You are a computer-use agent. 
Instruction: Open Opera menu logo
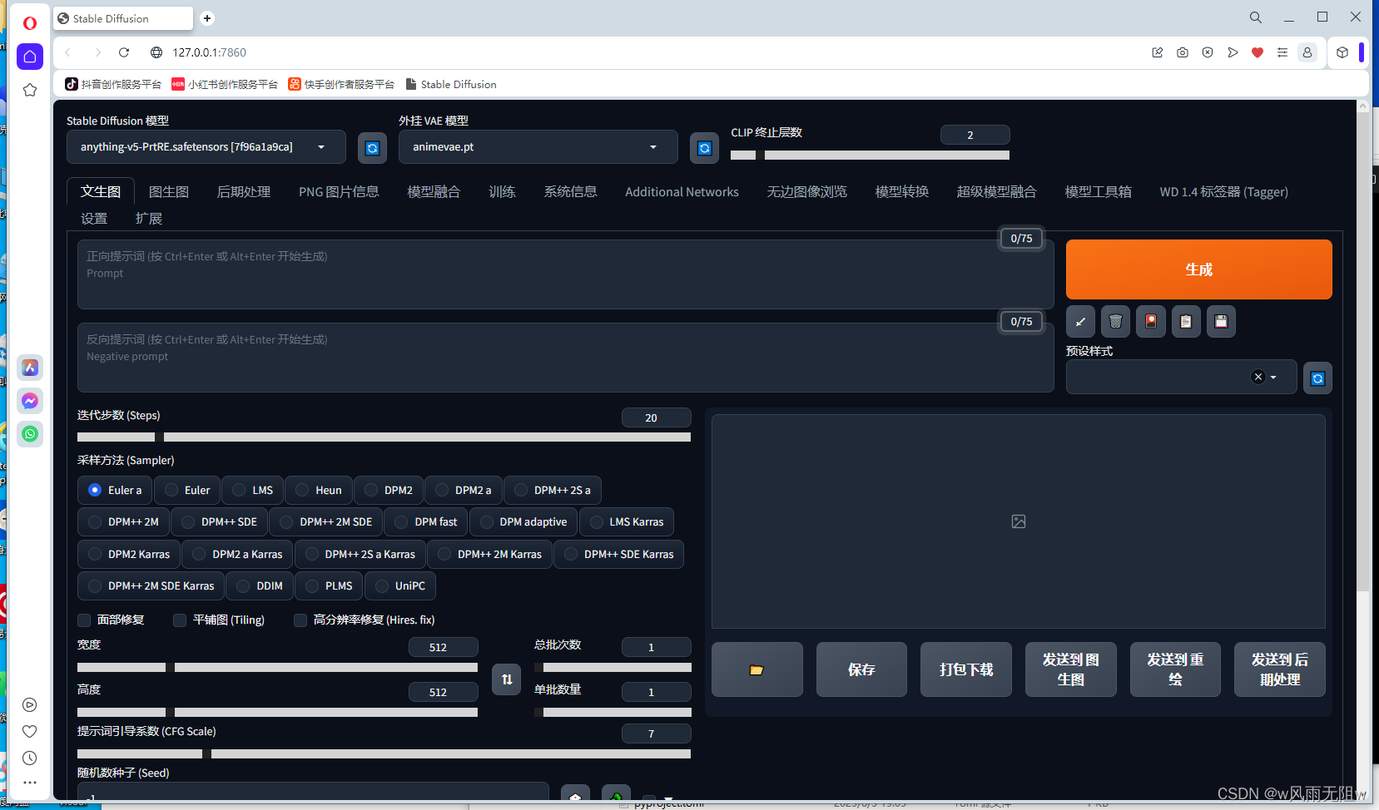point(30,23)
